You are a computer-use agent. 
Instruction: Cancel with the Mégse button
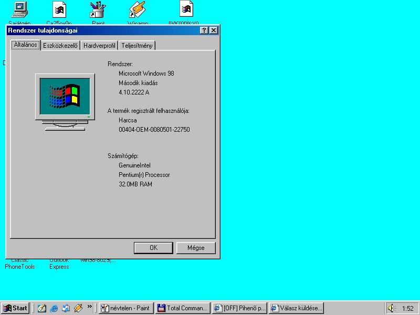[196, 248]
